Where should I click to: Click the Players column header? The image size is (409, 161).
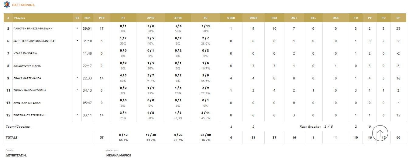tap(19, 18)
